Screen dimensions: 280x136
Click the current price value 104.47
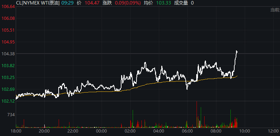click(92, 3)
